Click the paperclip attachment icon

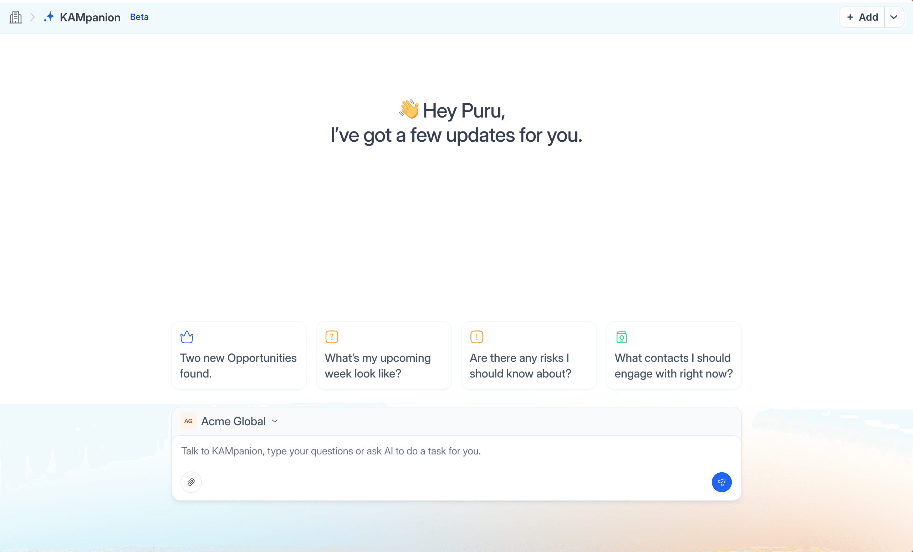[191, 482]
